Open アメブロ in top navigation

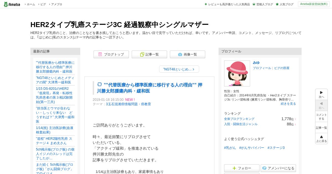(x=57, y=4)
